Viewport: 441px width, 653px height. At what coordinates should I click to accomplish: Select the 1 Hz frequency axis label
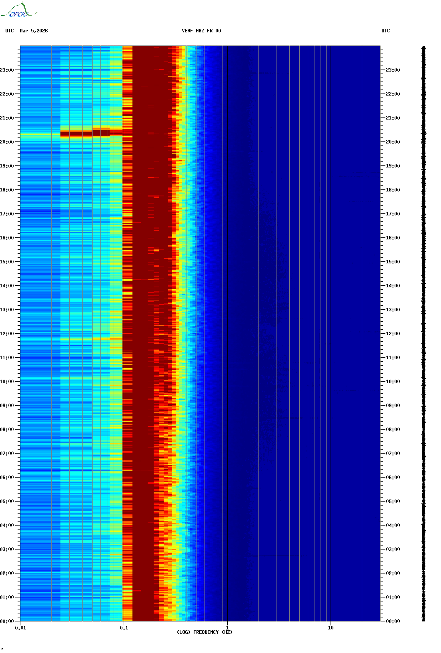pyautogui.click(x=227, y=628)
